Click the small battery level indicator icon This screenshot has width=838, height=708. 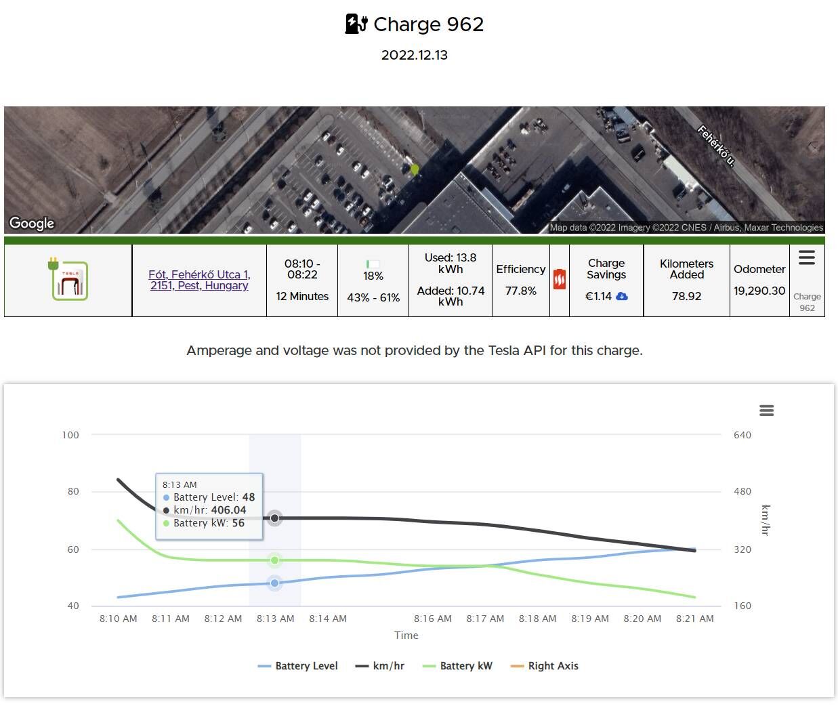tap(373, 264)
